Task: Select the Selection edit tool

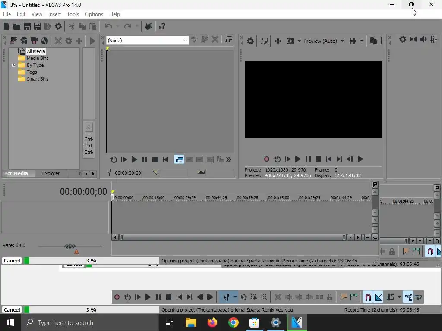Action: (254, 297)
